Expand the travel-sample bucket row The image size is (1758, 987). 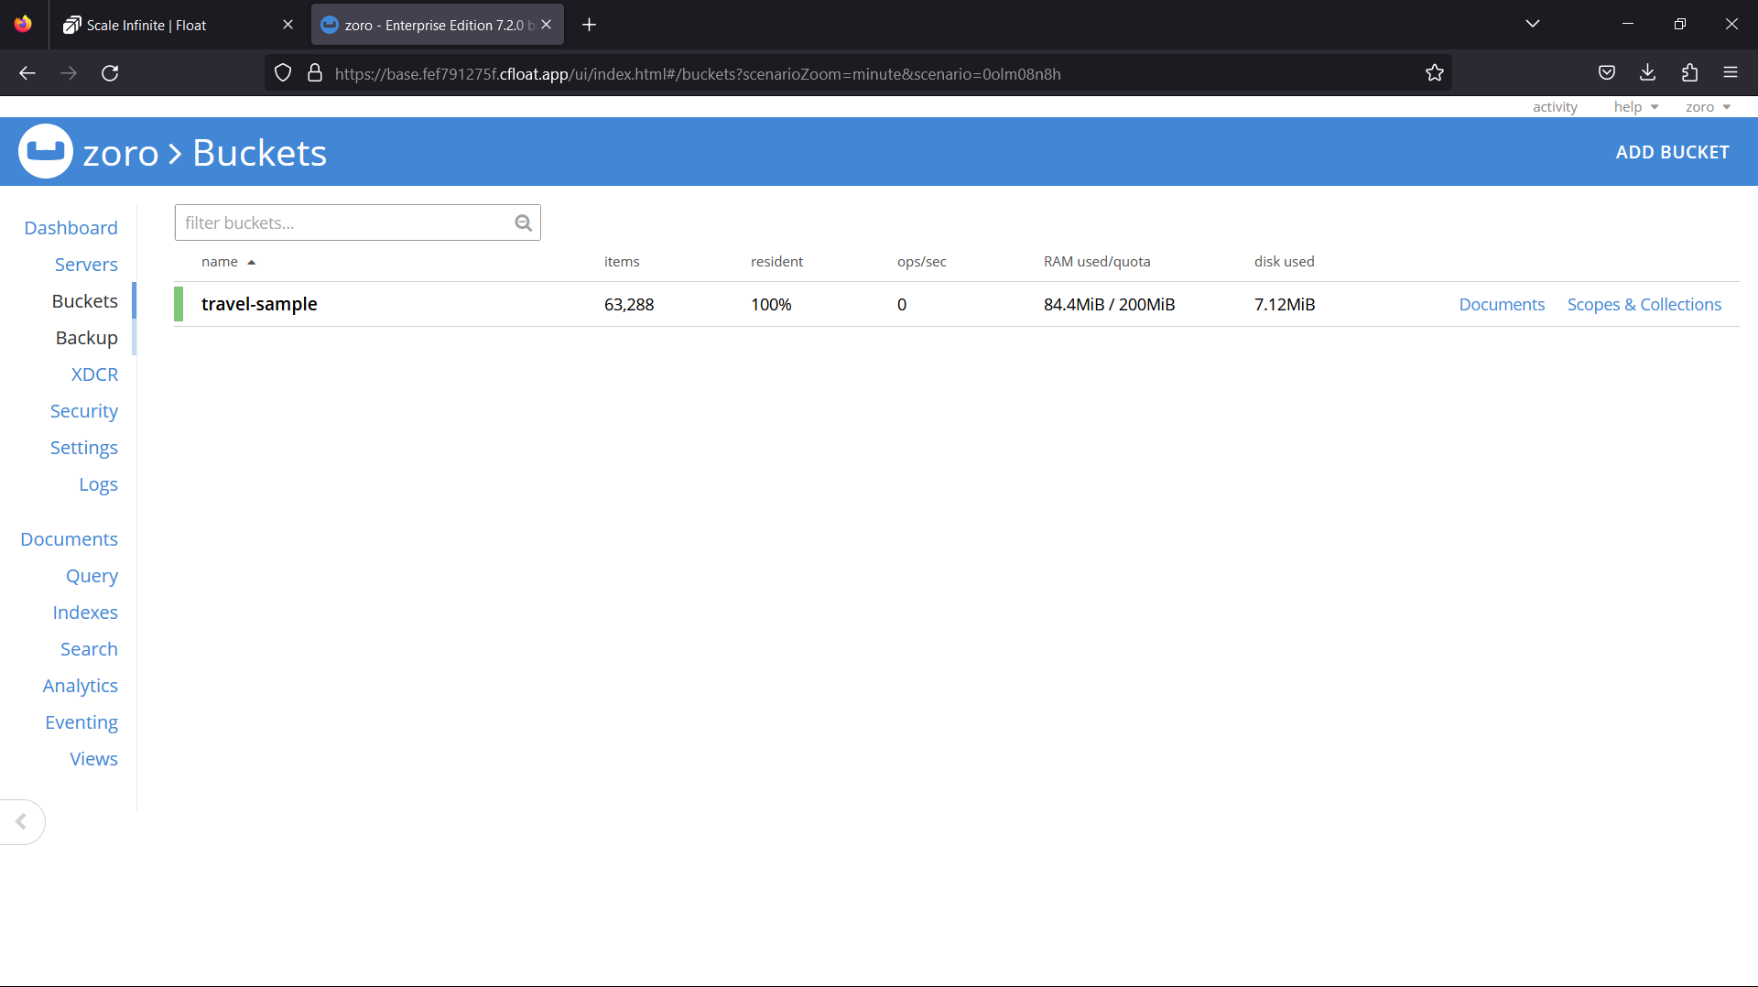click(x=957, y=304)
